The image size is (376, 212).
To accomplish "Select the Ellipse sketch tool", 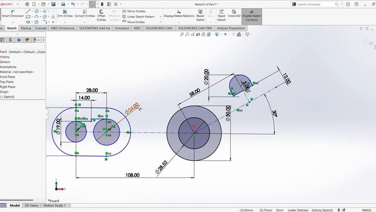I will click(45, 16).
